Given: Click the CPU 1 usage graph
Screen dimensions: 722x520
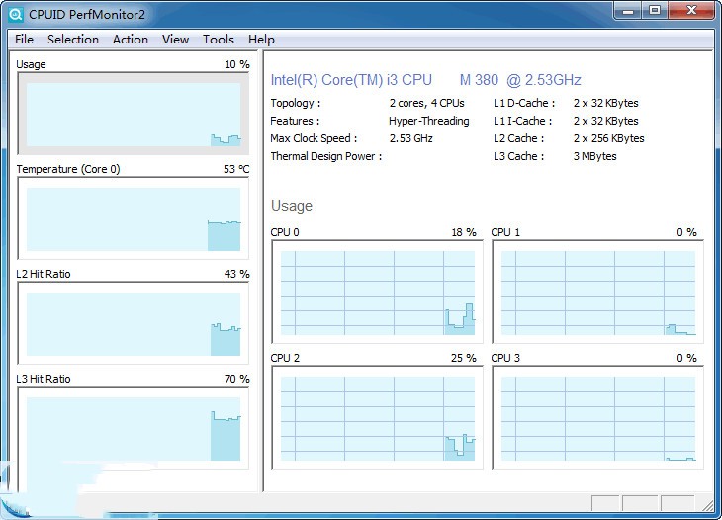Looking at the screenshot, I should (597, 293).
